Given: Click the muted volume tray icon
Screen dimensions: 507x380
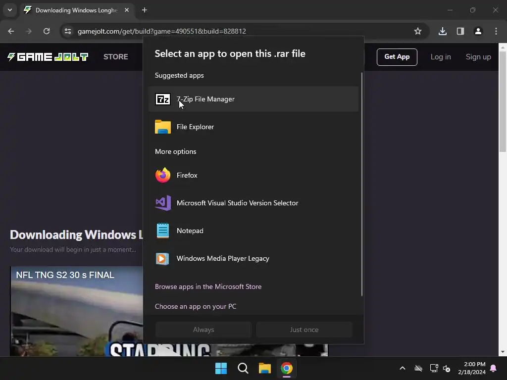Looking at the screenshot, I should 447,368.
